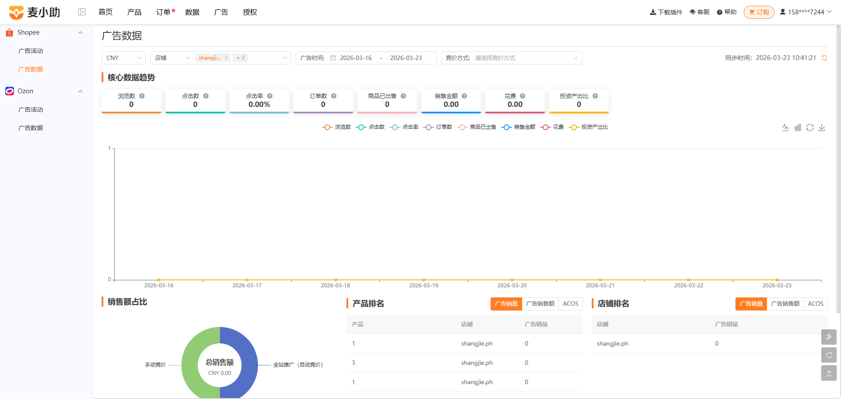Click the user account avatar icon
Viewport: 841px width, 399px height.
(783, 12)
